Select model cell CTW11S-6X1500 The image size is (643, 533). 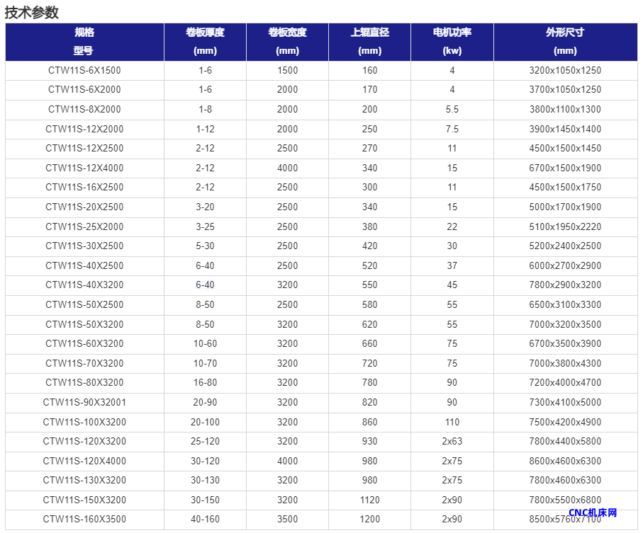pos(84,70)
